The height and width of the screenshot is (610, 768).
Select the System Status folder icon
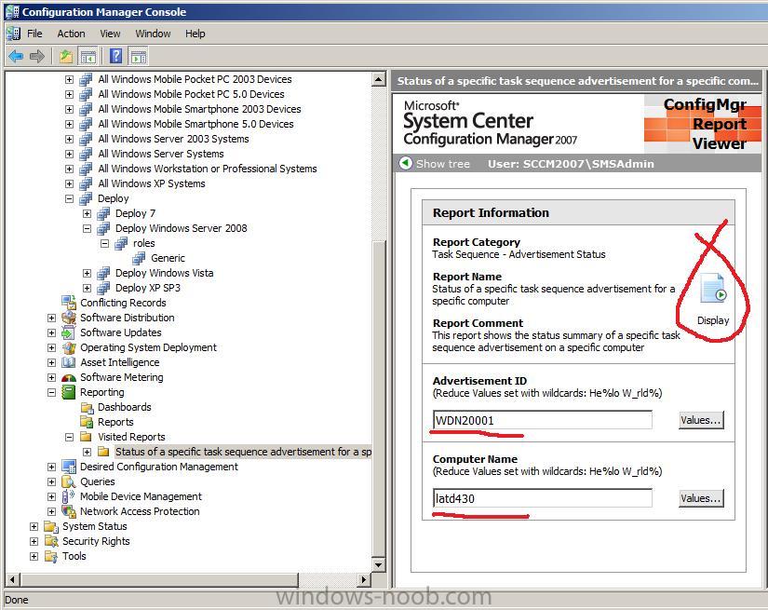coord(51,526)
